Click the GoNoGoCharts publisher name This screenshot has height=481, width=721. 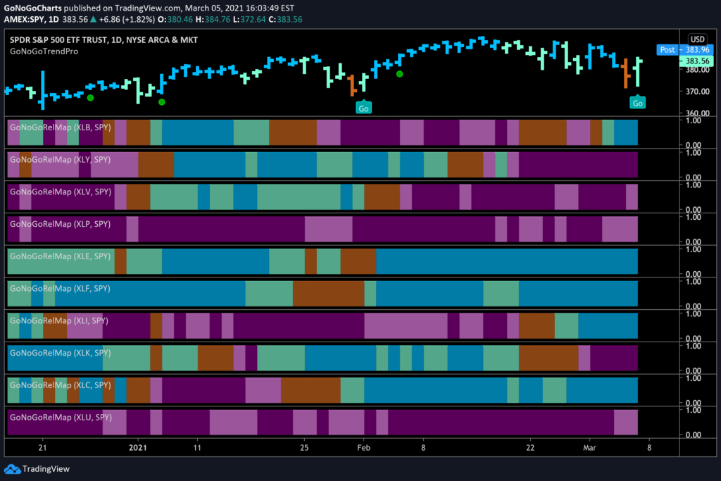click(x=32, y=8)
